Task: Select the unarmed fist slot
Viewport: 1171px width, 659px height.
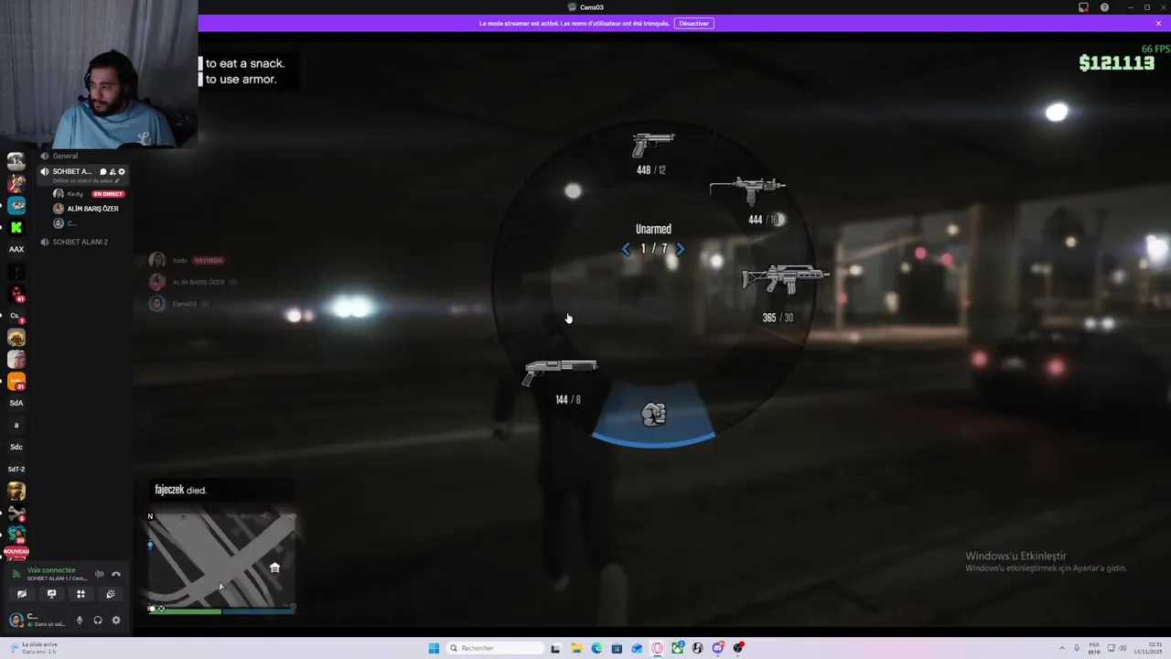Action: (653, 415)
